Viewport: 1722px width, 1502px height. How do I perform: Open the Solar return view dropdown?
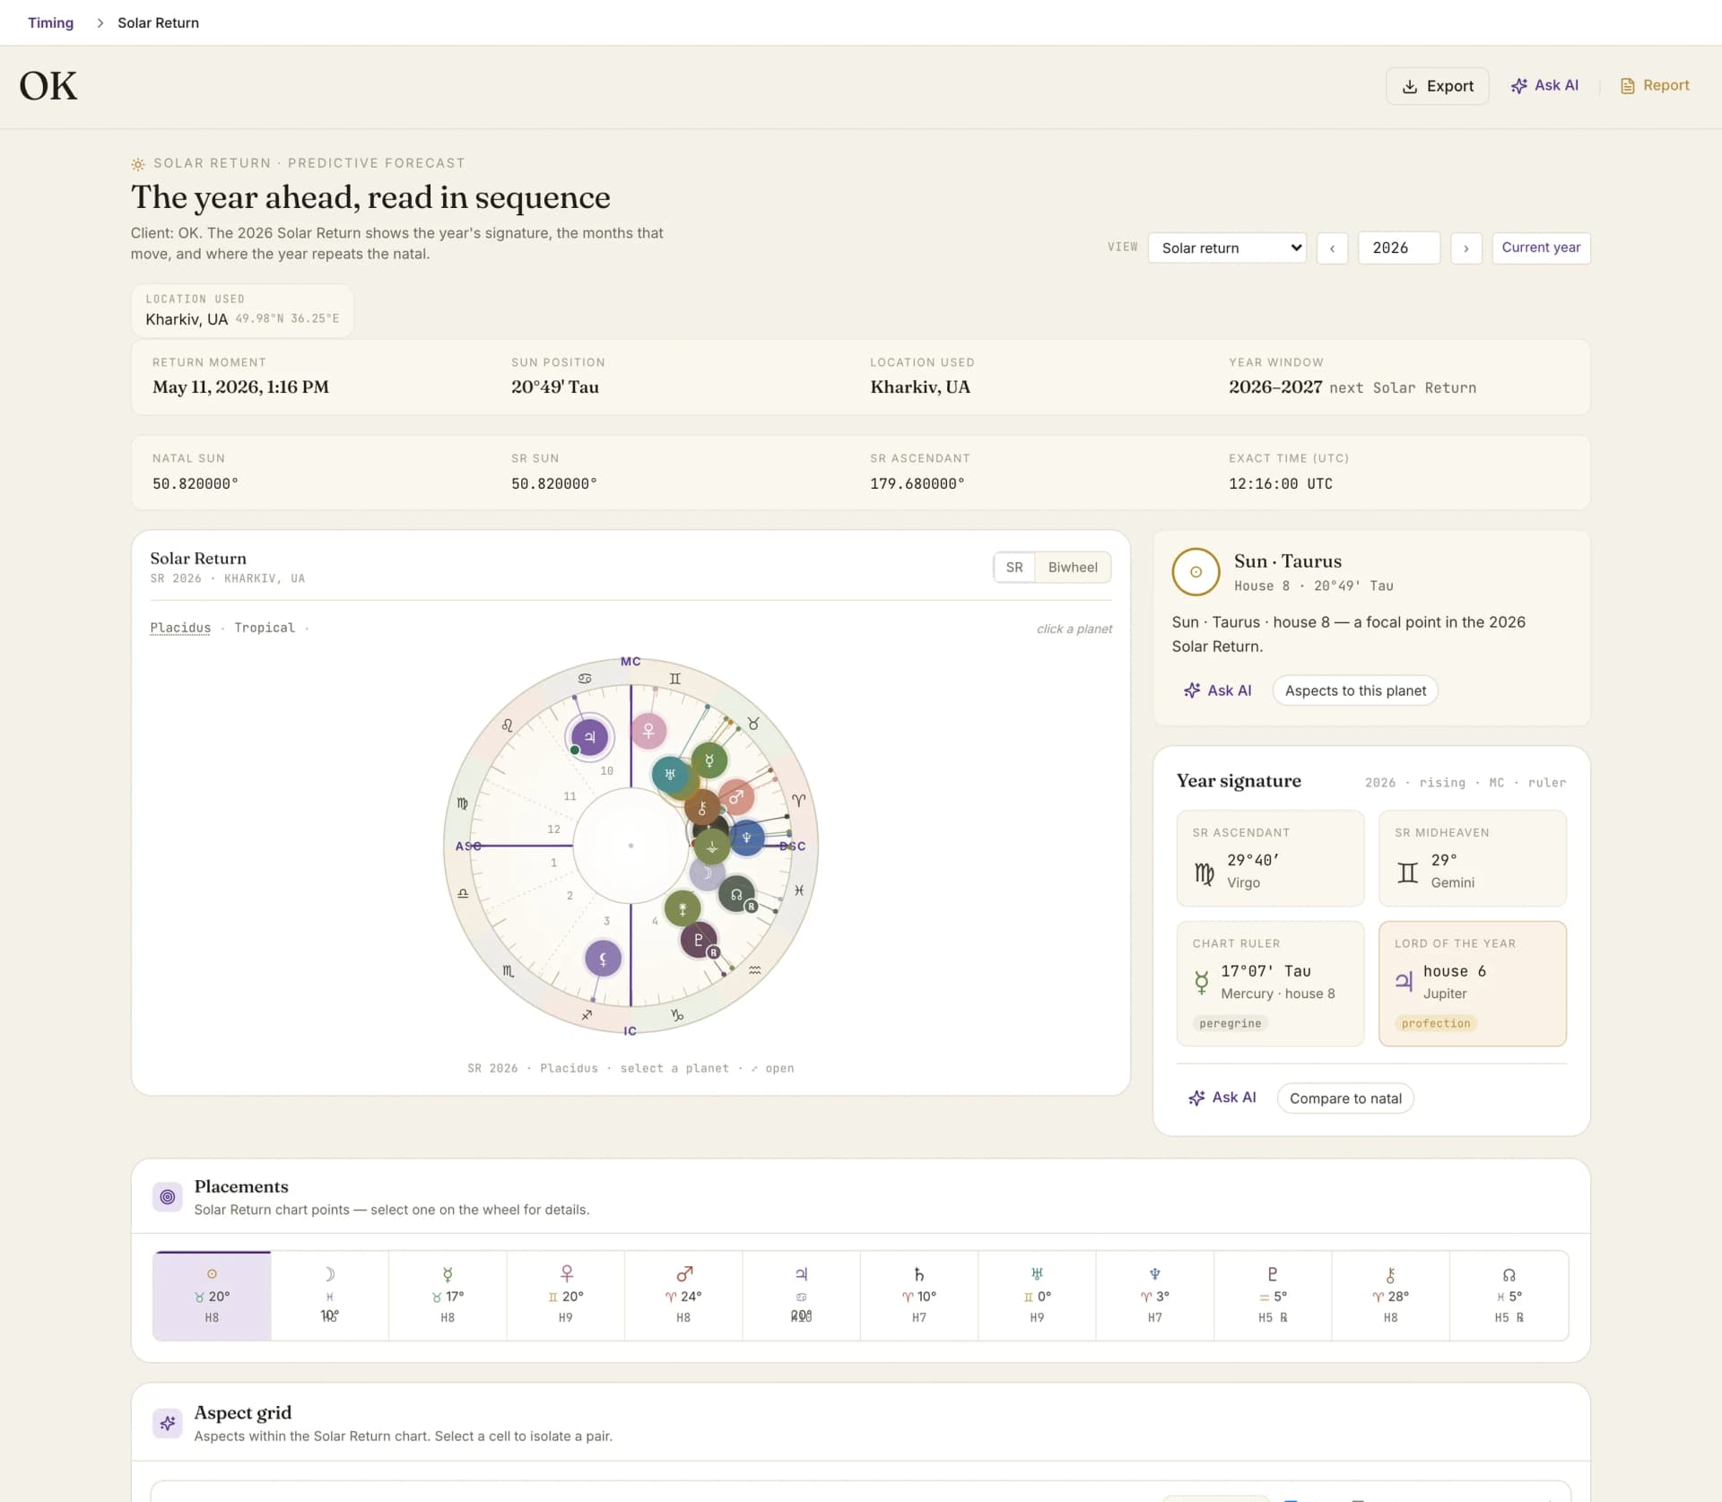coord(1226,247)
